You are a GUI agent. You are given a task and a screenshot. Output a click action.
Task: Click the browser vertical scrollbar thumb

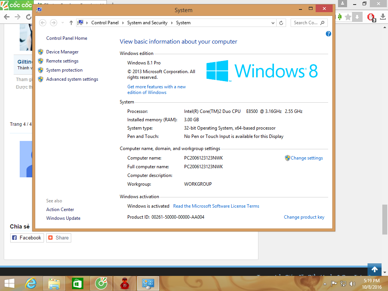[385, 219]
